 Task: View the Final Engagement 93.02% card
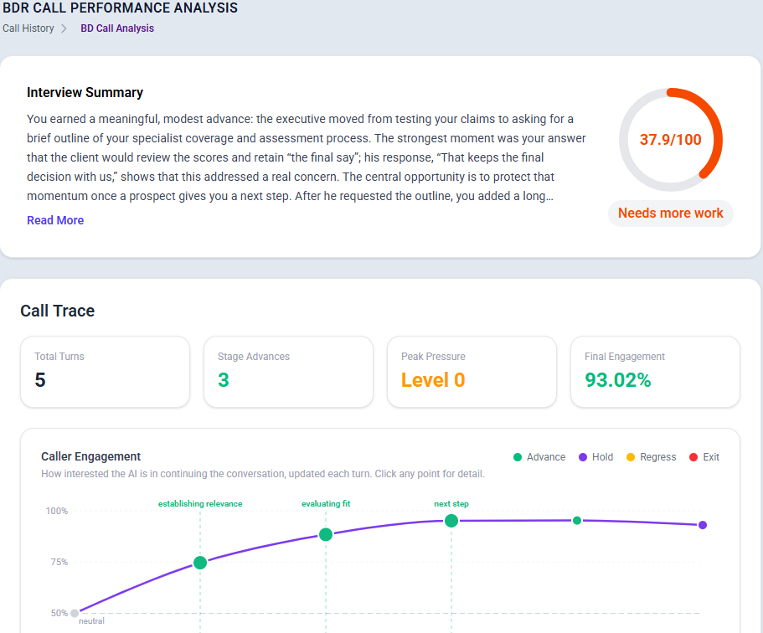tap(656, 372)
